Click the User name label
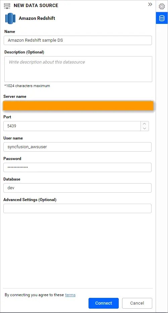The height and width of the screenshot is (313, 168). point(13,138)
